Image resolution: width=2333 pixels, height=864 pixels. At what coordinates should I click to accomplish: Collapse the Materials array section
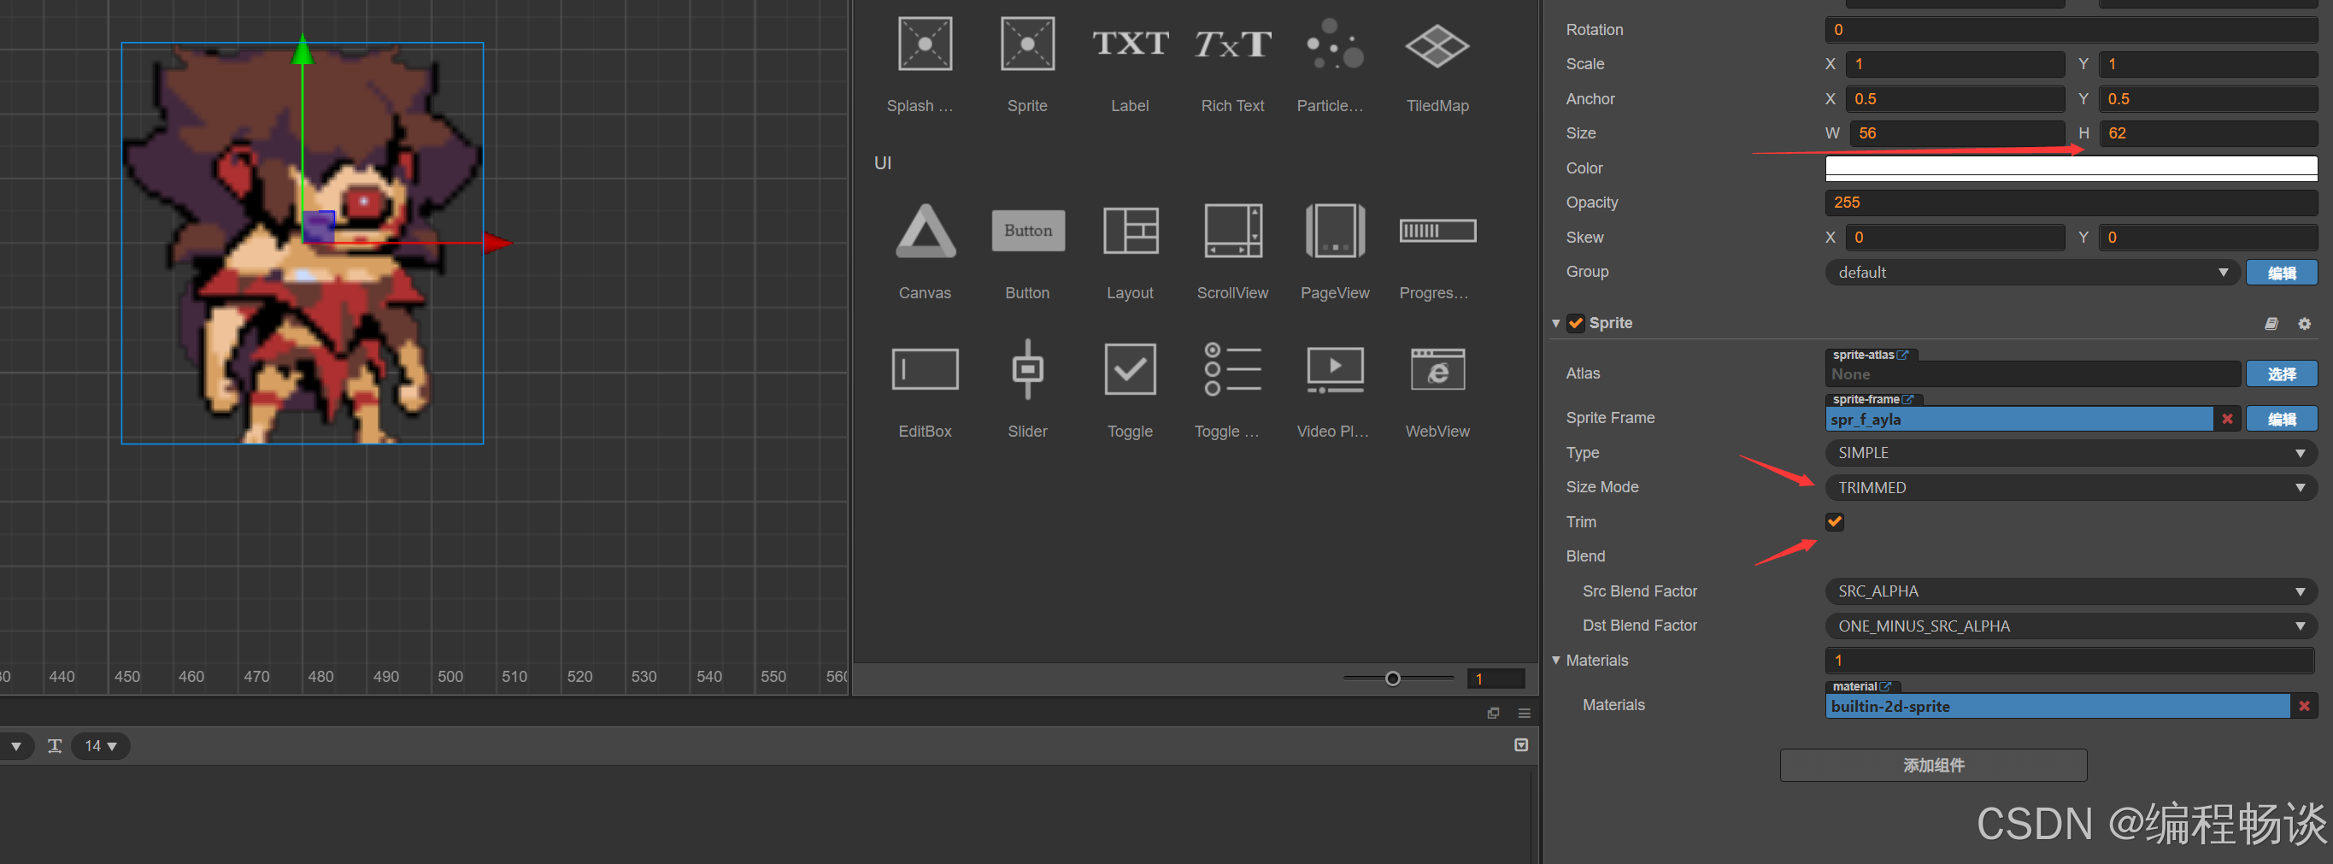coord(1555,661)
